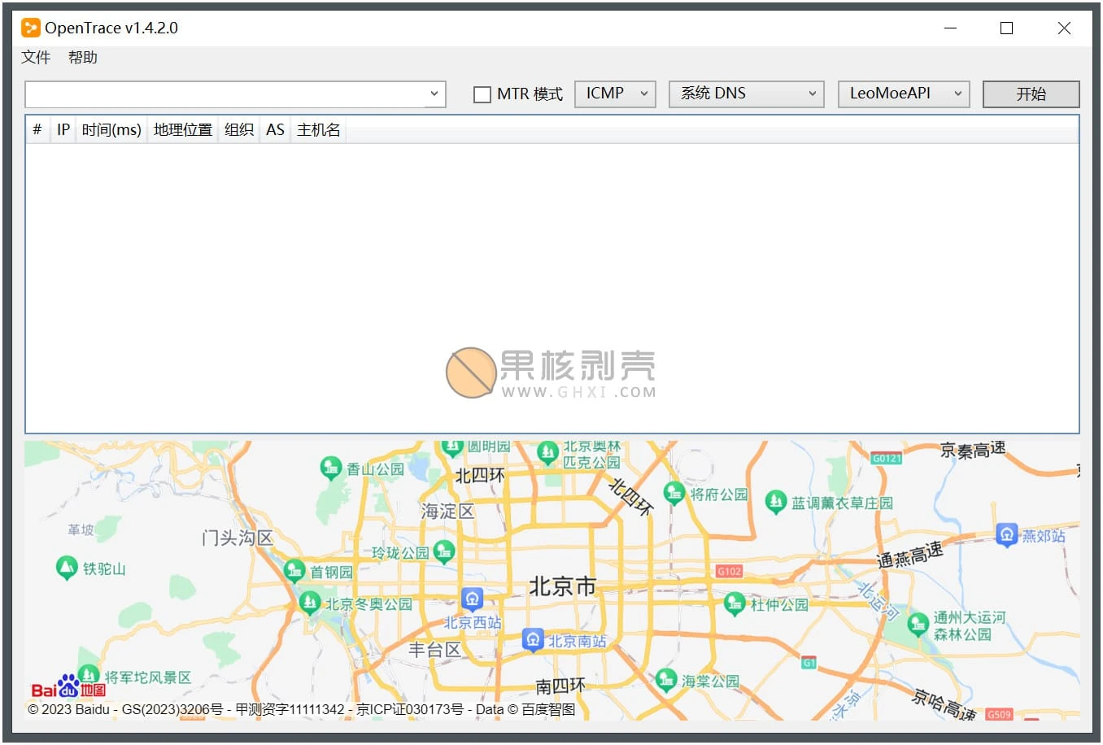Open the 帮助 menu
Viewport: 1103px width, 745px height.
[83, 57]
